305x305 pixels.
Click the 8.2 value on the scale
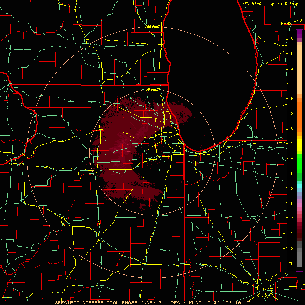290,68
